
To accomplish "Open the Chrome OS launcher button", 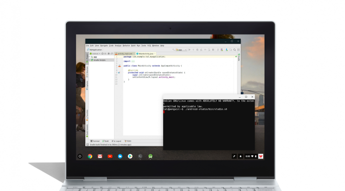I will click(x=80, y=156).
